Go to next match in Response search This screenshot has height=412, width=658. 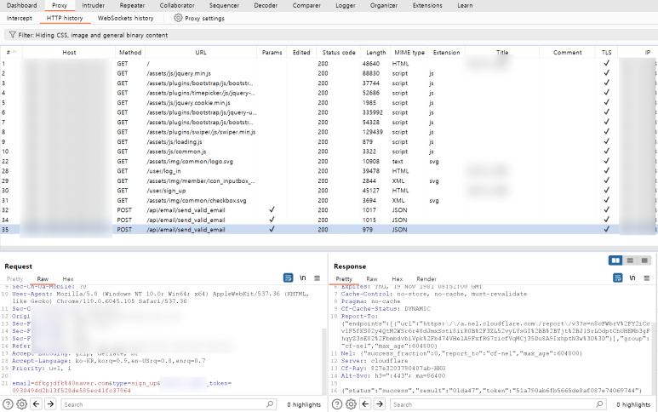pyautogui.click(x=379, y=404)
